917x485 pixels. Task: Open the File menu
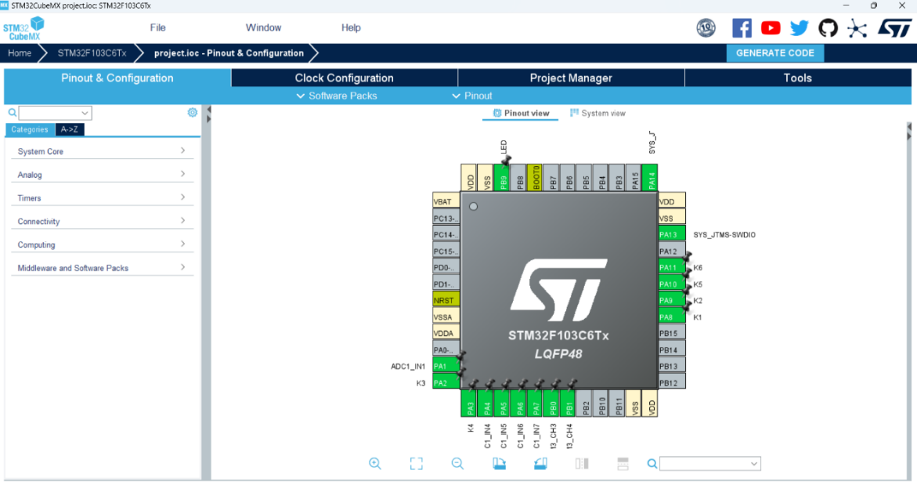pos(157,27)
